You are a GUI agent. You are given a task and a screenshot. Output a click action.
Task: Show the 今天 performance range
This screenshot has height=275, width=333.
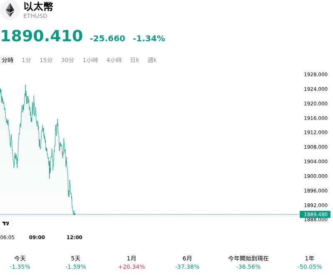pos(20,262)
